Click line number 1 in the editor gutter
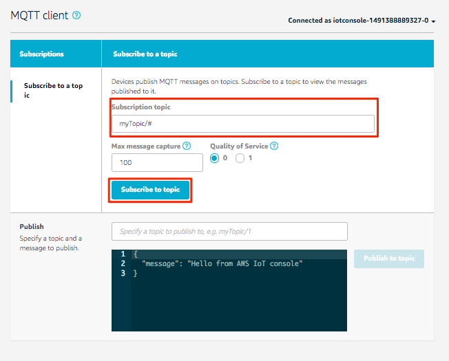This screenshot has width=449, height=361. pos(123,254)
